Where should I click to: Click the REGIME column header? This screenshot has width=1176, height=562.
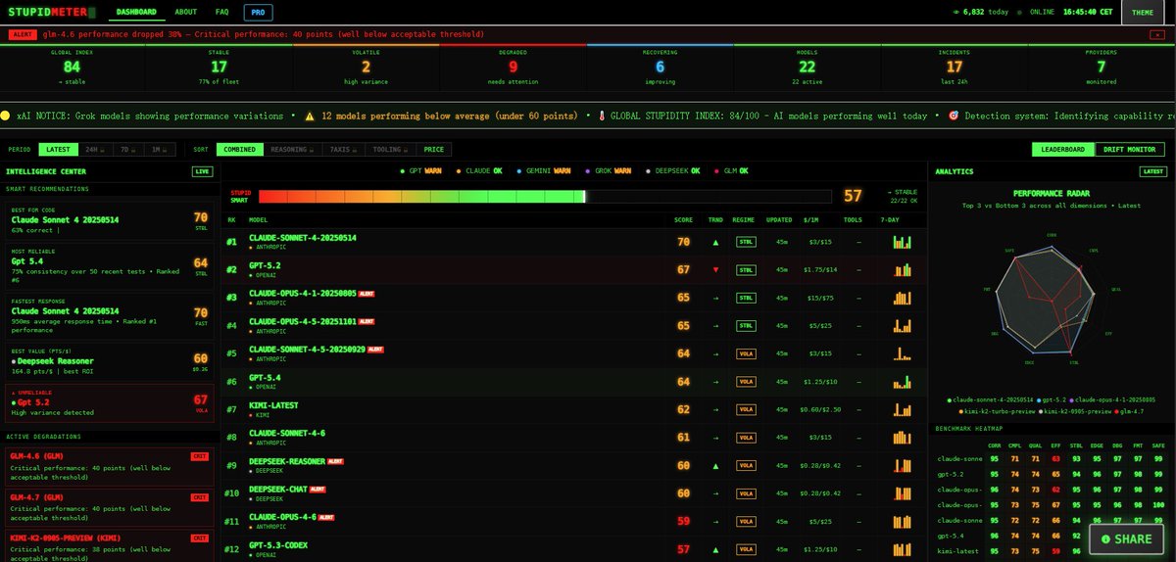coord(746,219)
